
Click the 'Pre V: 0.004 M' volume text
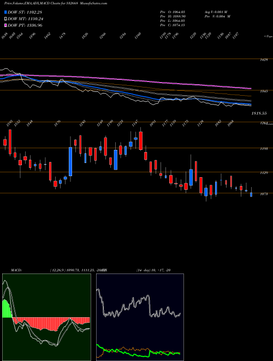(217, 16)
